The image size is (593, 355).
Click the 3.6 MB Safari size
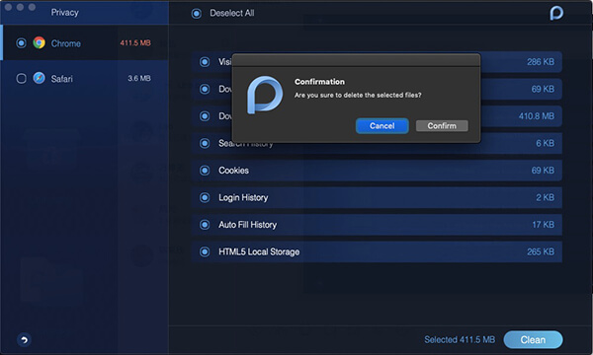coord(138,79)
